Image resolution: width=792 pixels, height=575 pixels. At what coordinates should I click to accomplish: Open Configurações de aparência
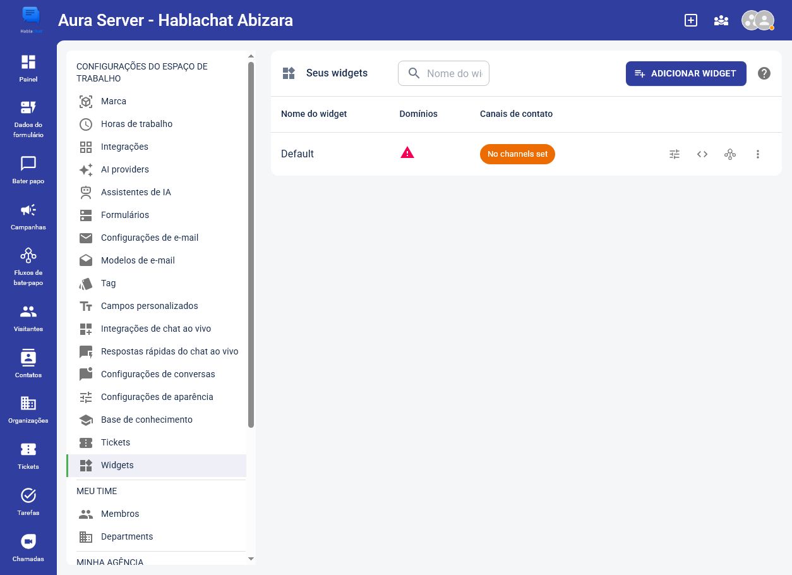pyautogui.click(x=157, y=397)
